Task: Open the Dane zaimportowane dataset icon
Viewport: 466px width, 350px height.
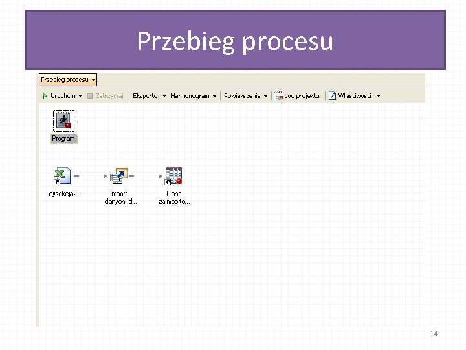Action: click(x=173, y=176)
